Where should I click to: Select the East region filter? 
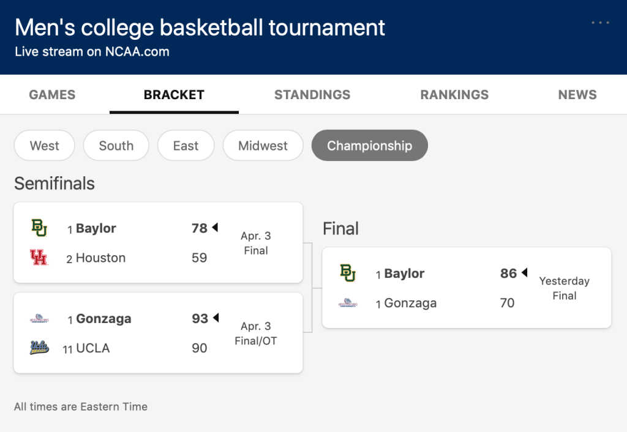pos(186,146)
